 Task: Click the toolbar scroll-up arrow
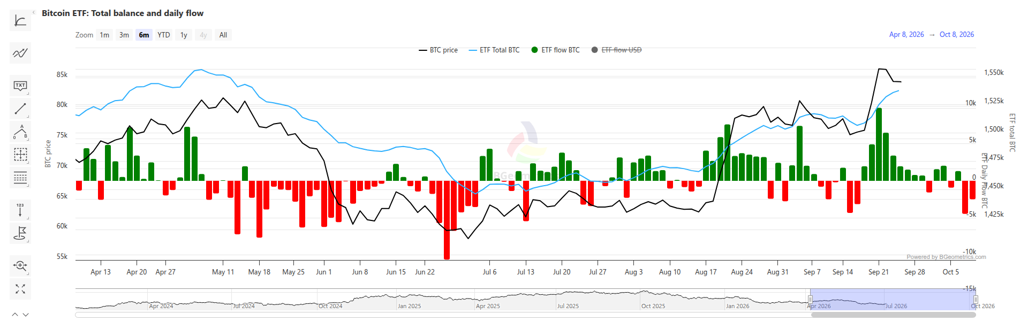15,315
